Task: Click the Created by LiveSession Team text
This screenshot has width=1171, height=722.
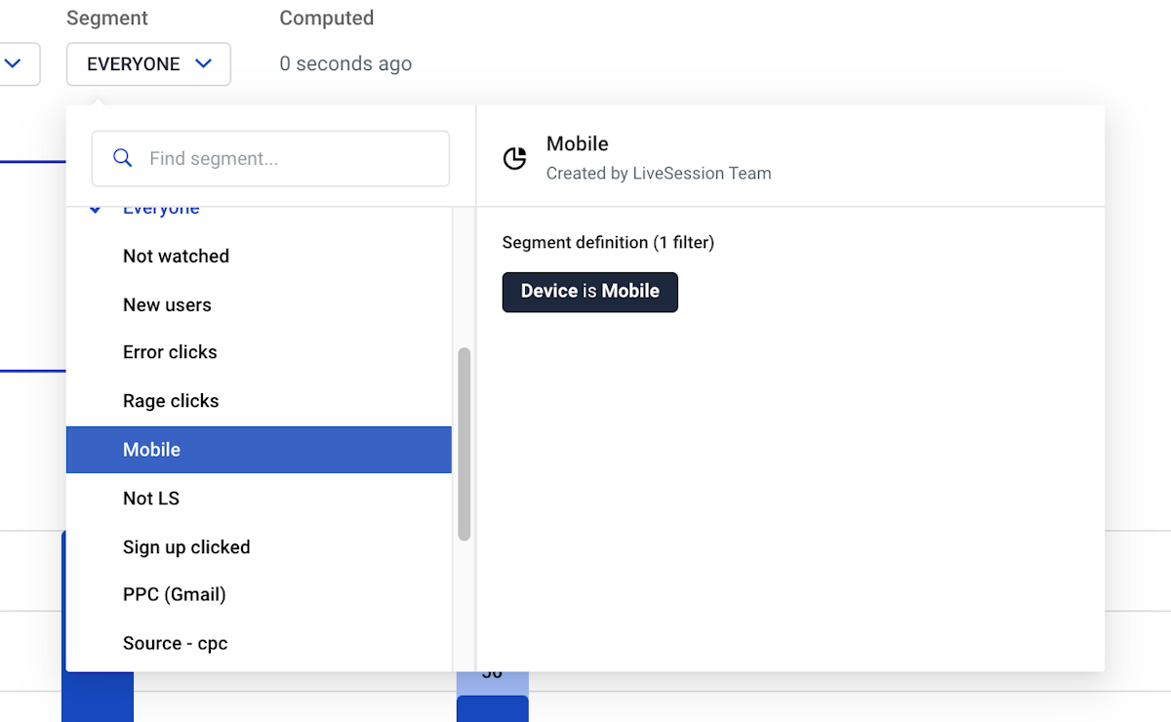Action: (x=659, y=174)
